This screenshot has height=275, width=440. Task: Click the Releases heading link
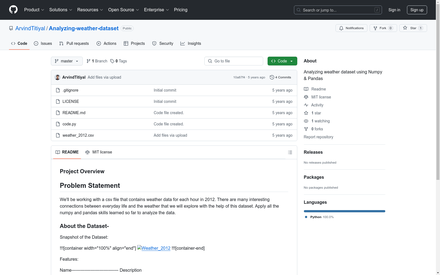pyautogui.click(x=313, y=152)
